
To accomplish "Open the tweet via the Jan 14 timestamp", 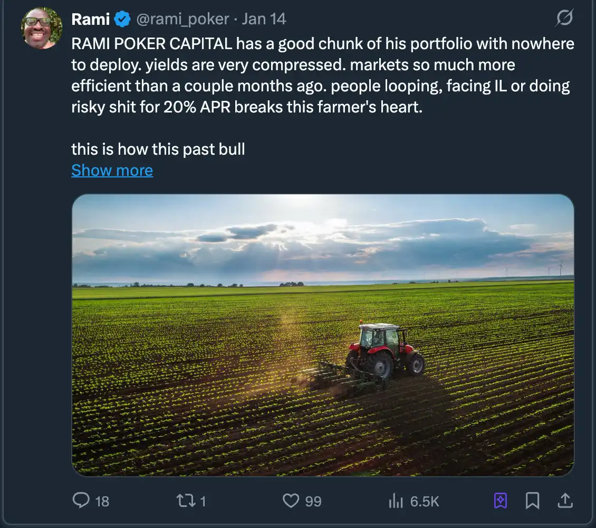I will coord(264,20).
